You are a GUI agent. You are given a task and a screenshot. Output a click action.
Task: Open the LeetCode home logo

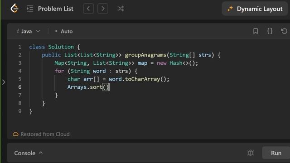[14, 9]
